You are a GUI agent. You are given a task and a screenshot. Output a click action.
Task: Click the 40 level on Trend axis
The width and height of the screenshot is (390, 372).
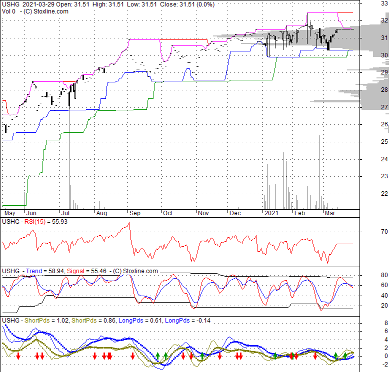(384, 296)
